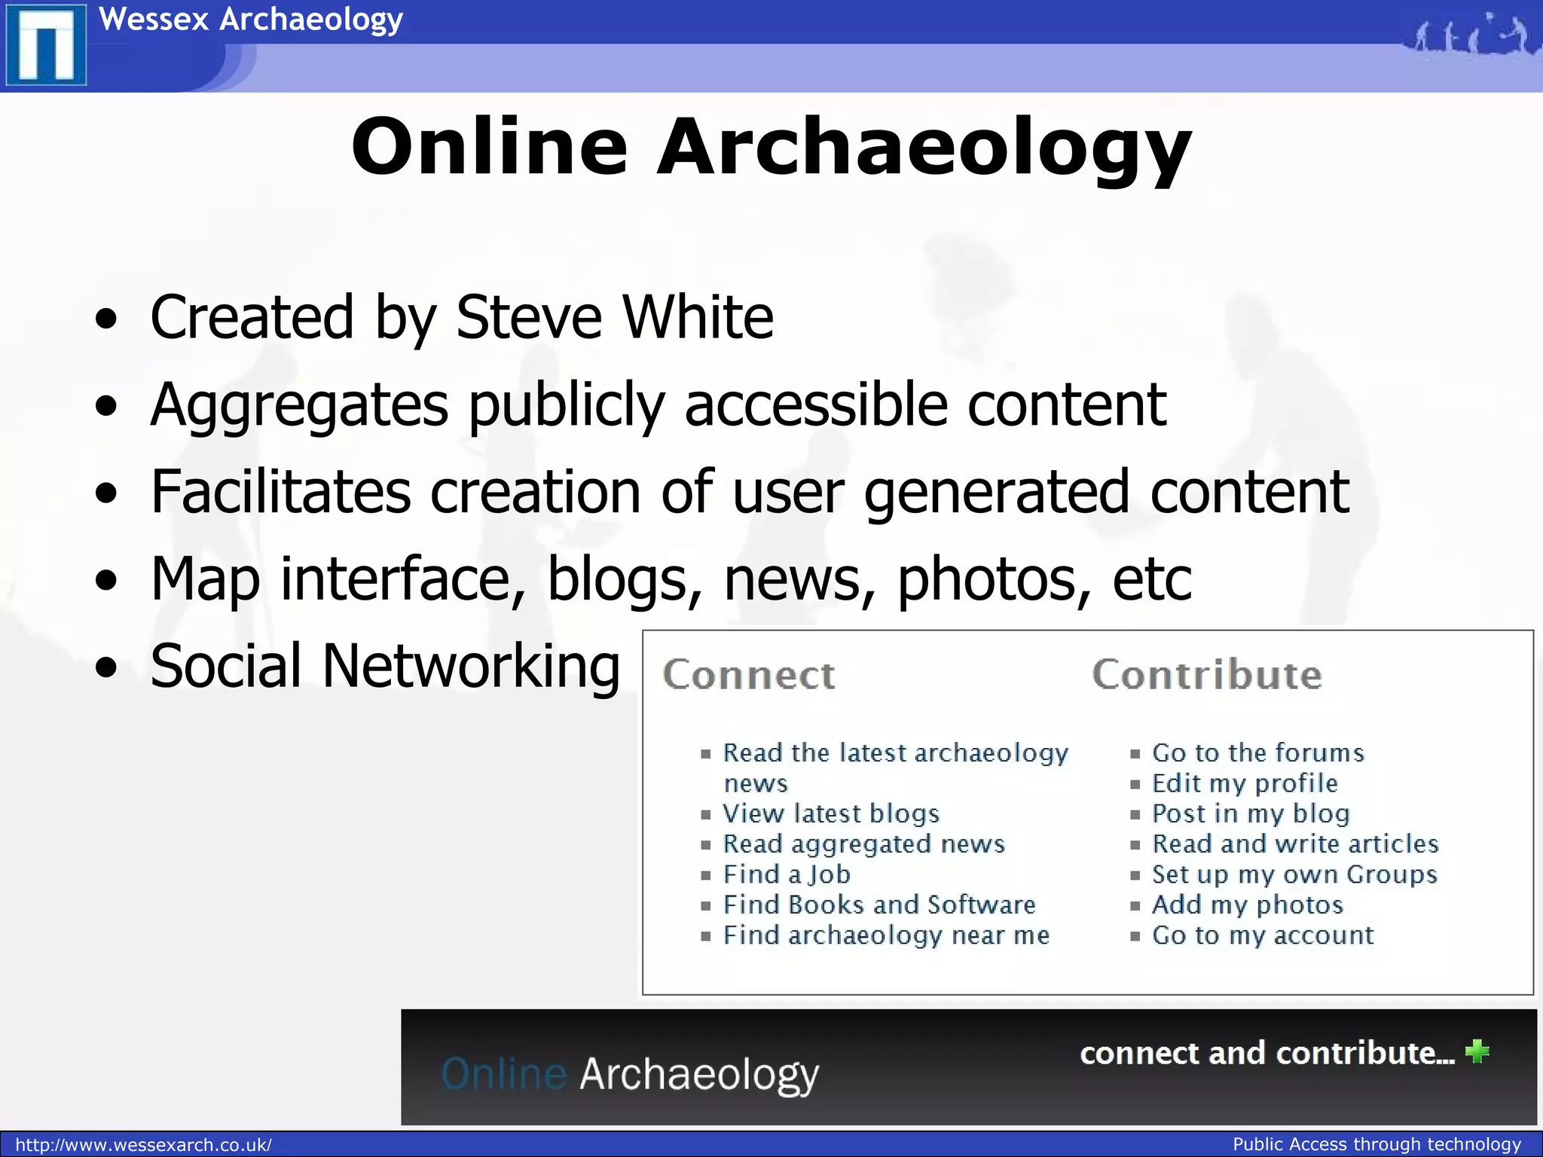Select 'Find archaeology near me' link

click(x=886, y=935)
